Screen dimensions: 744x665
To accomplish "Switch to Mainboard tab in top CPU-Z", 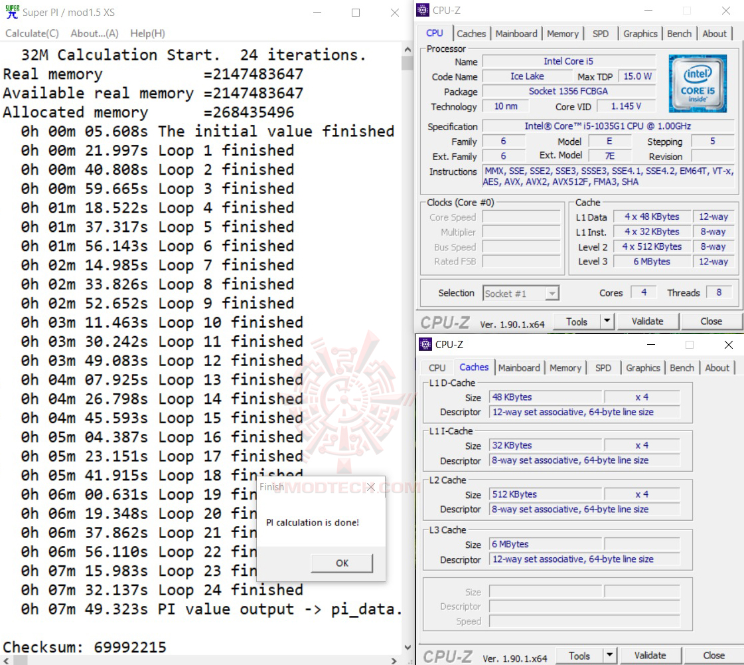I will 516,34.
